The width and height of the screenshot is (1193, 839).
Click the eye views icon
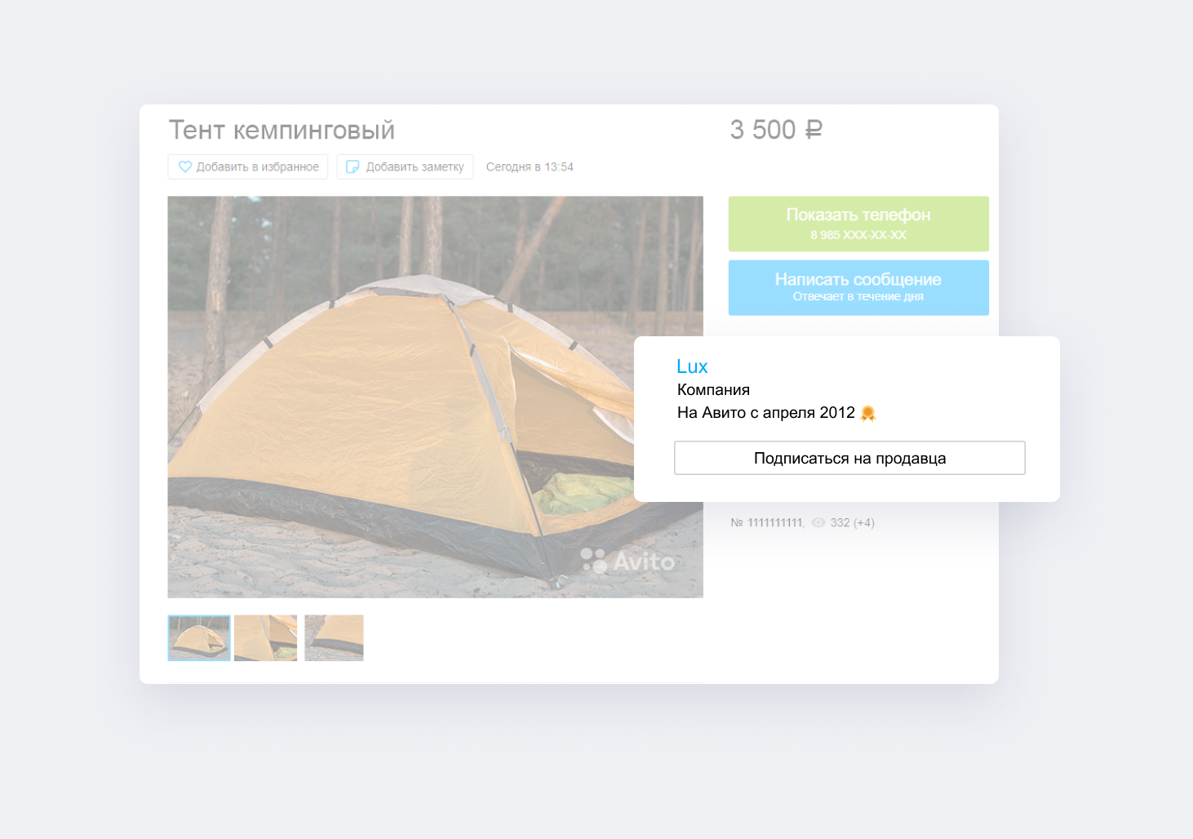click(x=818, y=522)
